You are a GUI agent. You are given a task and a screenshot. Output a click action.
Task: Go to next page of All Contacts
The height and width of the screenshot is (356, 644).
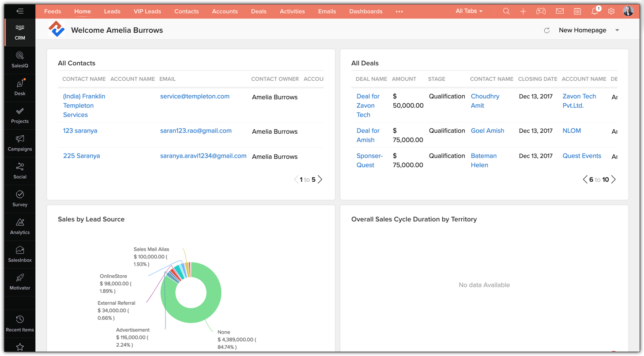pyautogui.click(x=320, y=180)
